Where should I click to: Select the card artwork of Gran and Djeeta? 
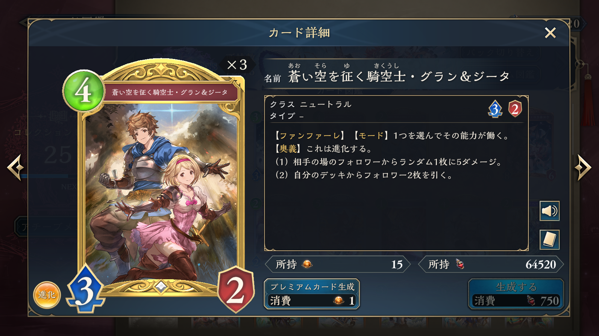(161, 194)
